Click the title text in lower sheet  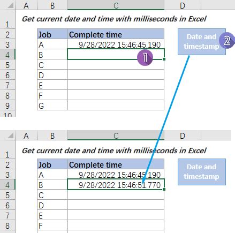coord(114,151)
